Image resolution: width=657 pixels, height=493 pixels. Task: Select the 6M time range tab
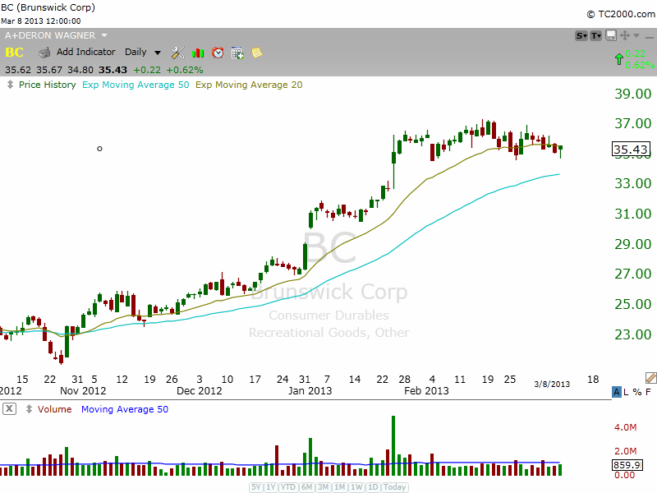tap(306, 487)
